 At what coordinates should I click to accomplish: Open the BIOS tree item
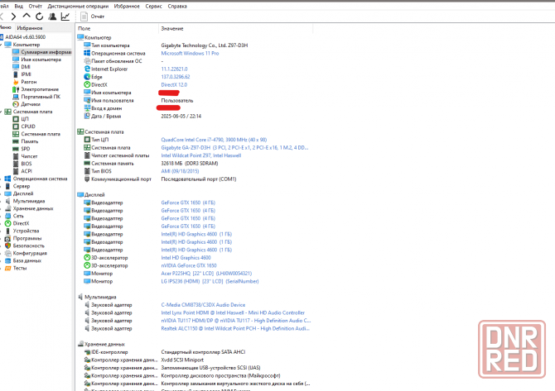pyautogui.click(x=22, y=164)
